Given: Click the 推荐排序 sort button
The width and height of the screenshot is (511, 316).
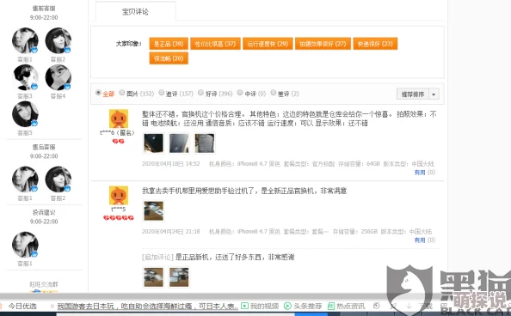Looking at the screenshot, I should (x=413, y=94).
